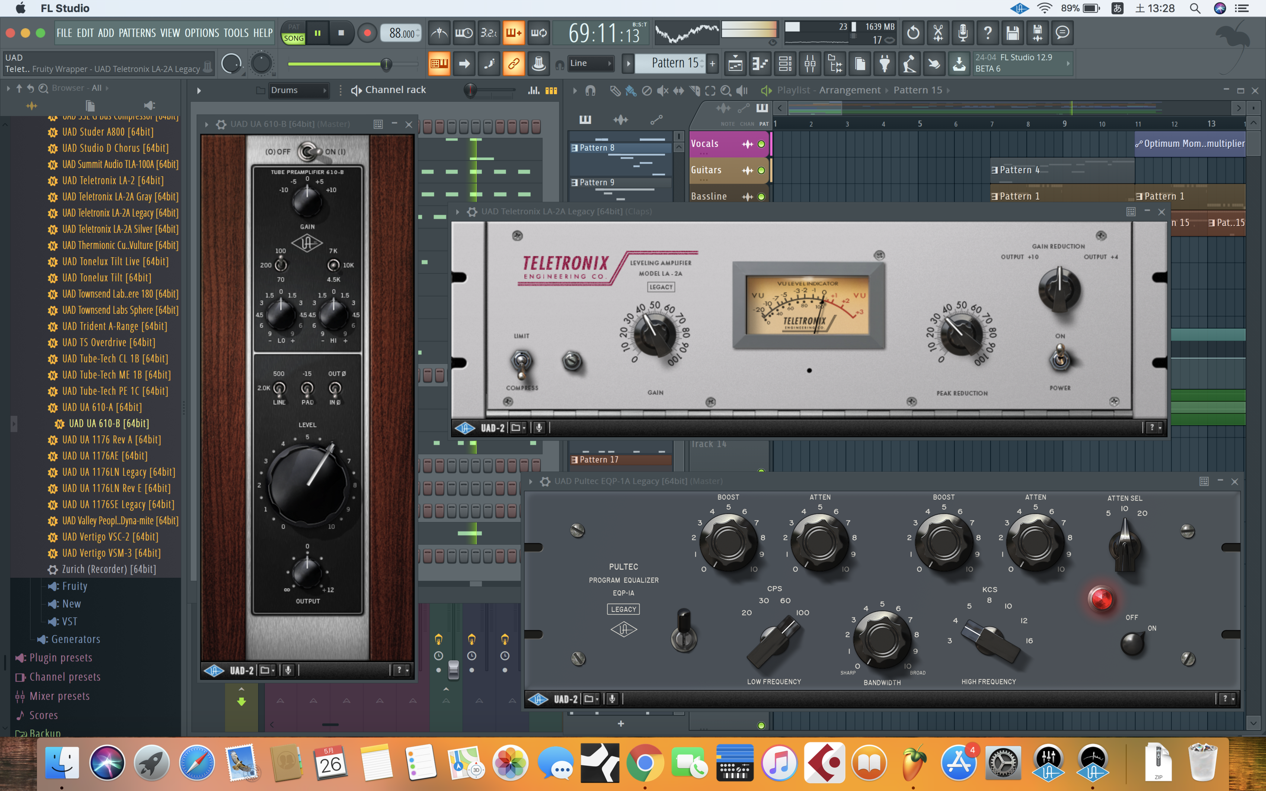This screenshot has height=791, width=1266.
Task: Click the gear icon in Pultec EQP-1A title bar
Action: (545, 481)
